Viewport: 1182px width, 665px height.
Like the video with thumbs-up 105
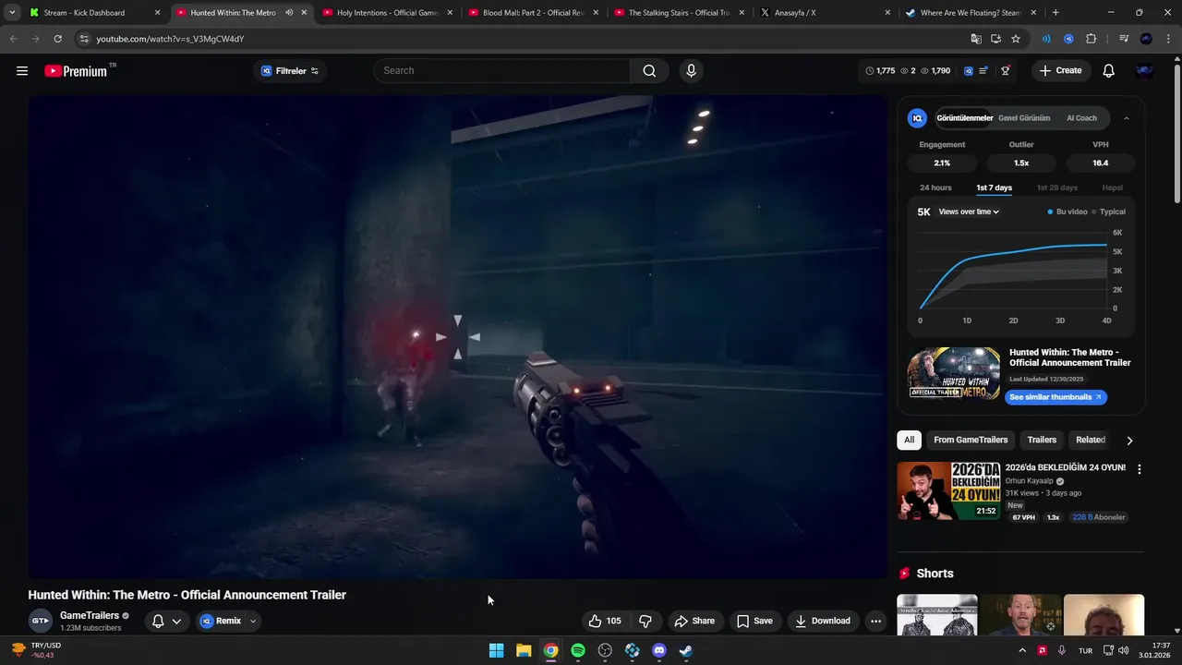point(605,621)
